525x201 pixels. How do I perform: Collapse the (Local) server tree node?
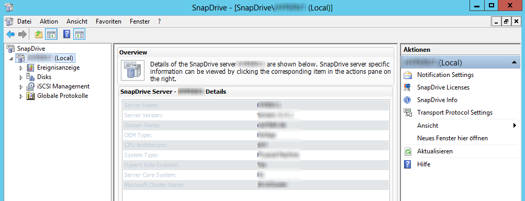tap(11, 59)
